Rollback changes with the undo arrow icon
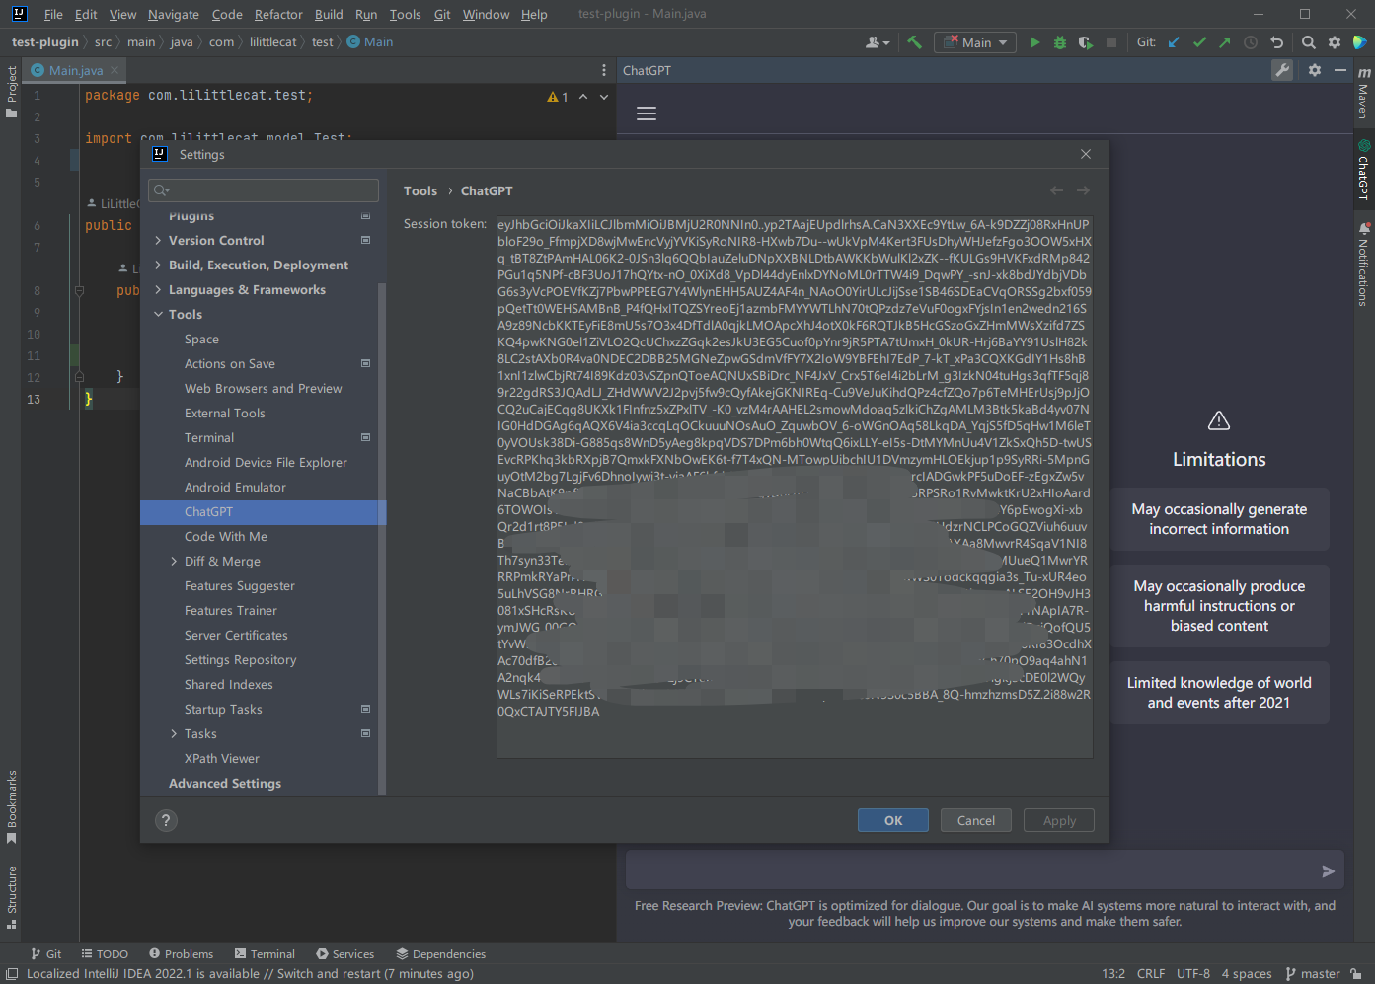1375x984 pixels. 1276,42
